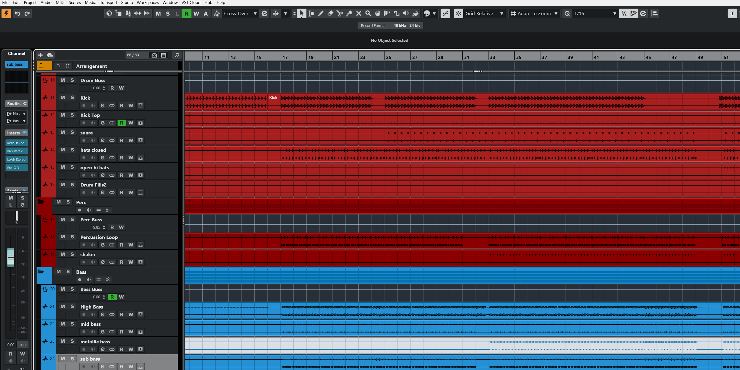Open track search magnifier icon
This screenshot has height=370, width=740.
pyautogui.click(x=177, y=55)
